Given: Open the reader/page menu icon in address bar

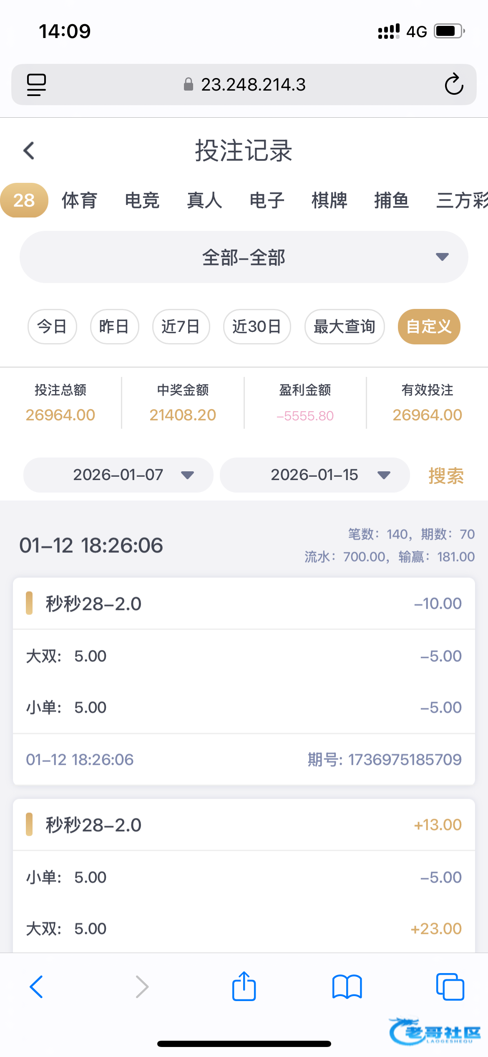Looking at the screenshot, I should pos(36,85).
